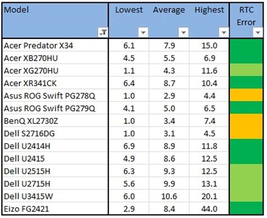Select the Asus ROG Swift PG279Q average 5.0
The height and width of the screenshot is (218, 267).
[169, 108]
